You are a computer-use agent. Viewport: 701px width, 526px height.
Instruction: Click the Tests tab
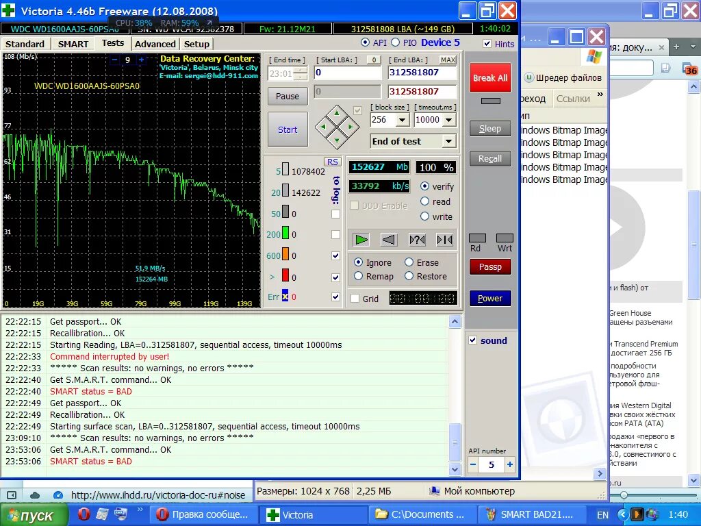click(113, 43)
